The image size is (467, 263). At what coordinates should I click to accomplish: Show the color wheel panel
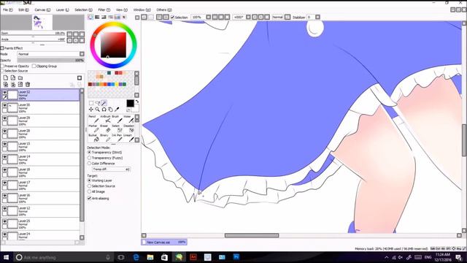[90, 18]
